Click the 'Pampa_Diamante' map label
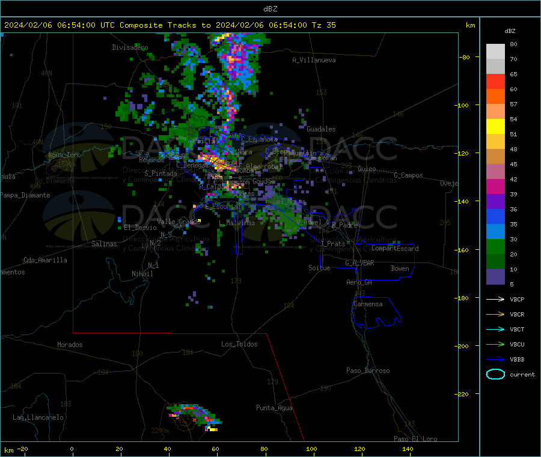This screenshot has width=541, height=457. 25,195
